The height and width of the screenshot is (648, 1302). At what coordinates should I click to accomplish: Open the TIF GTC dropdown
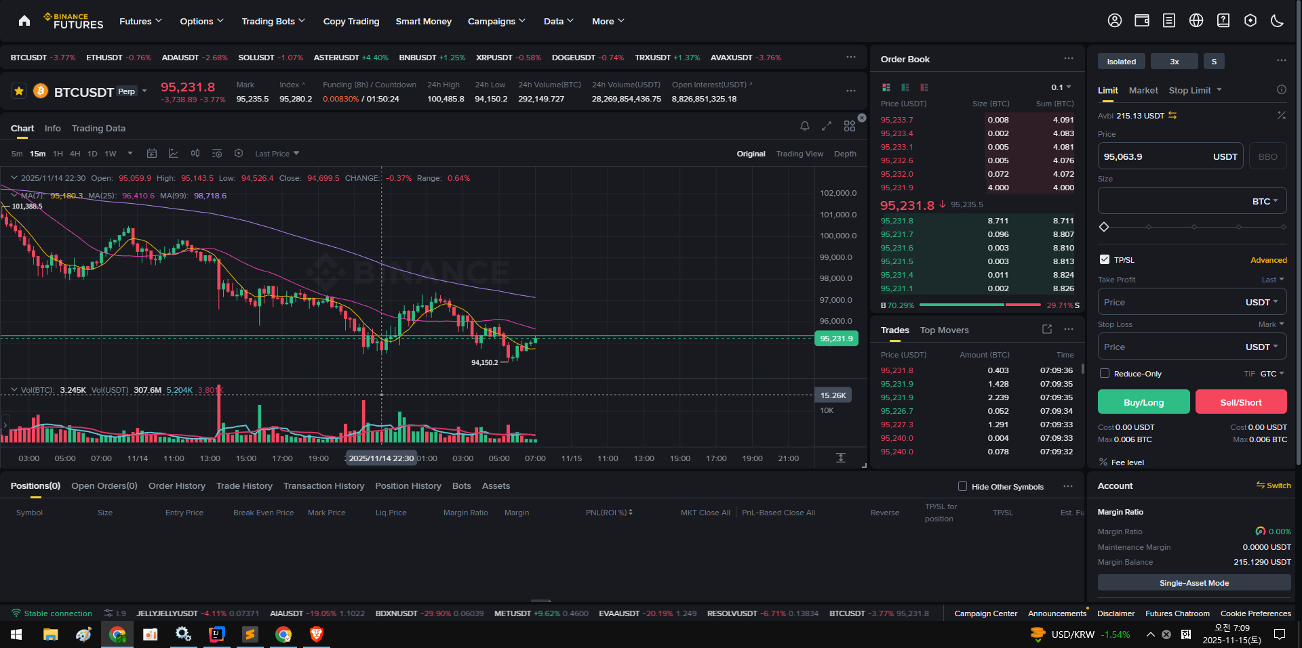coord(1272,374)
